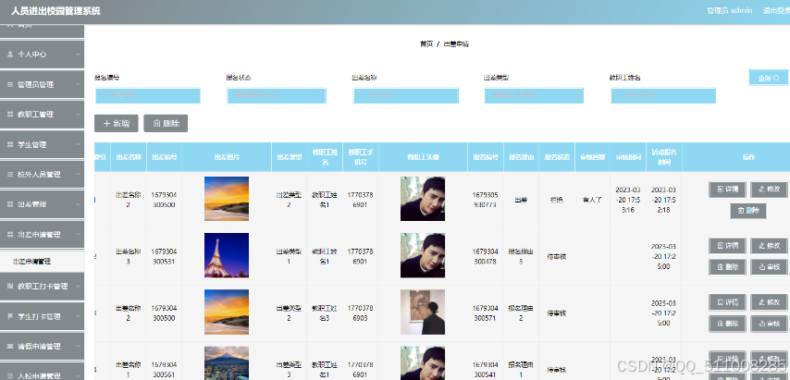790x380 pixels.
Task: Click the 操作 column header
Action: [x=748, y=157]
